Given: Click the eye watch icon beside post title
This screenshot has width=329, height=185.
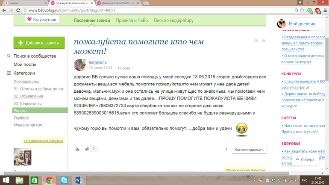Looking at the screenshot, I should 256,41.
